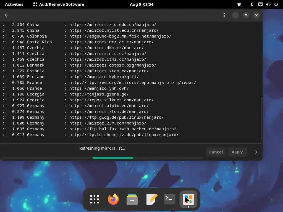Click the volume speaker icon
The image size is (283, 212).
pos(268,4)
